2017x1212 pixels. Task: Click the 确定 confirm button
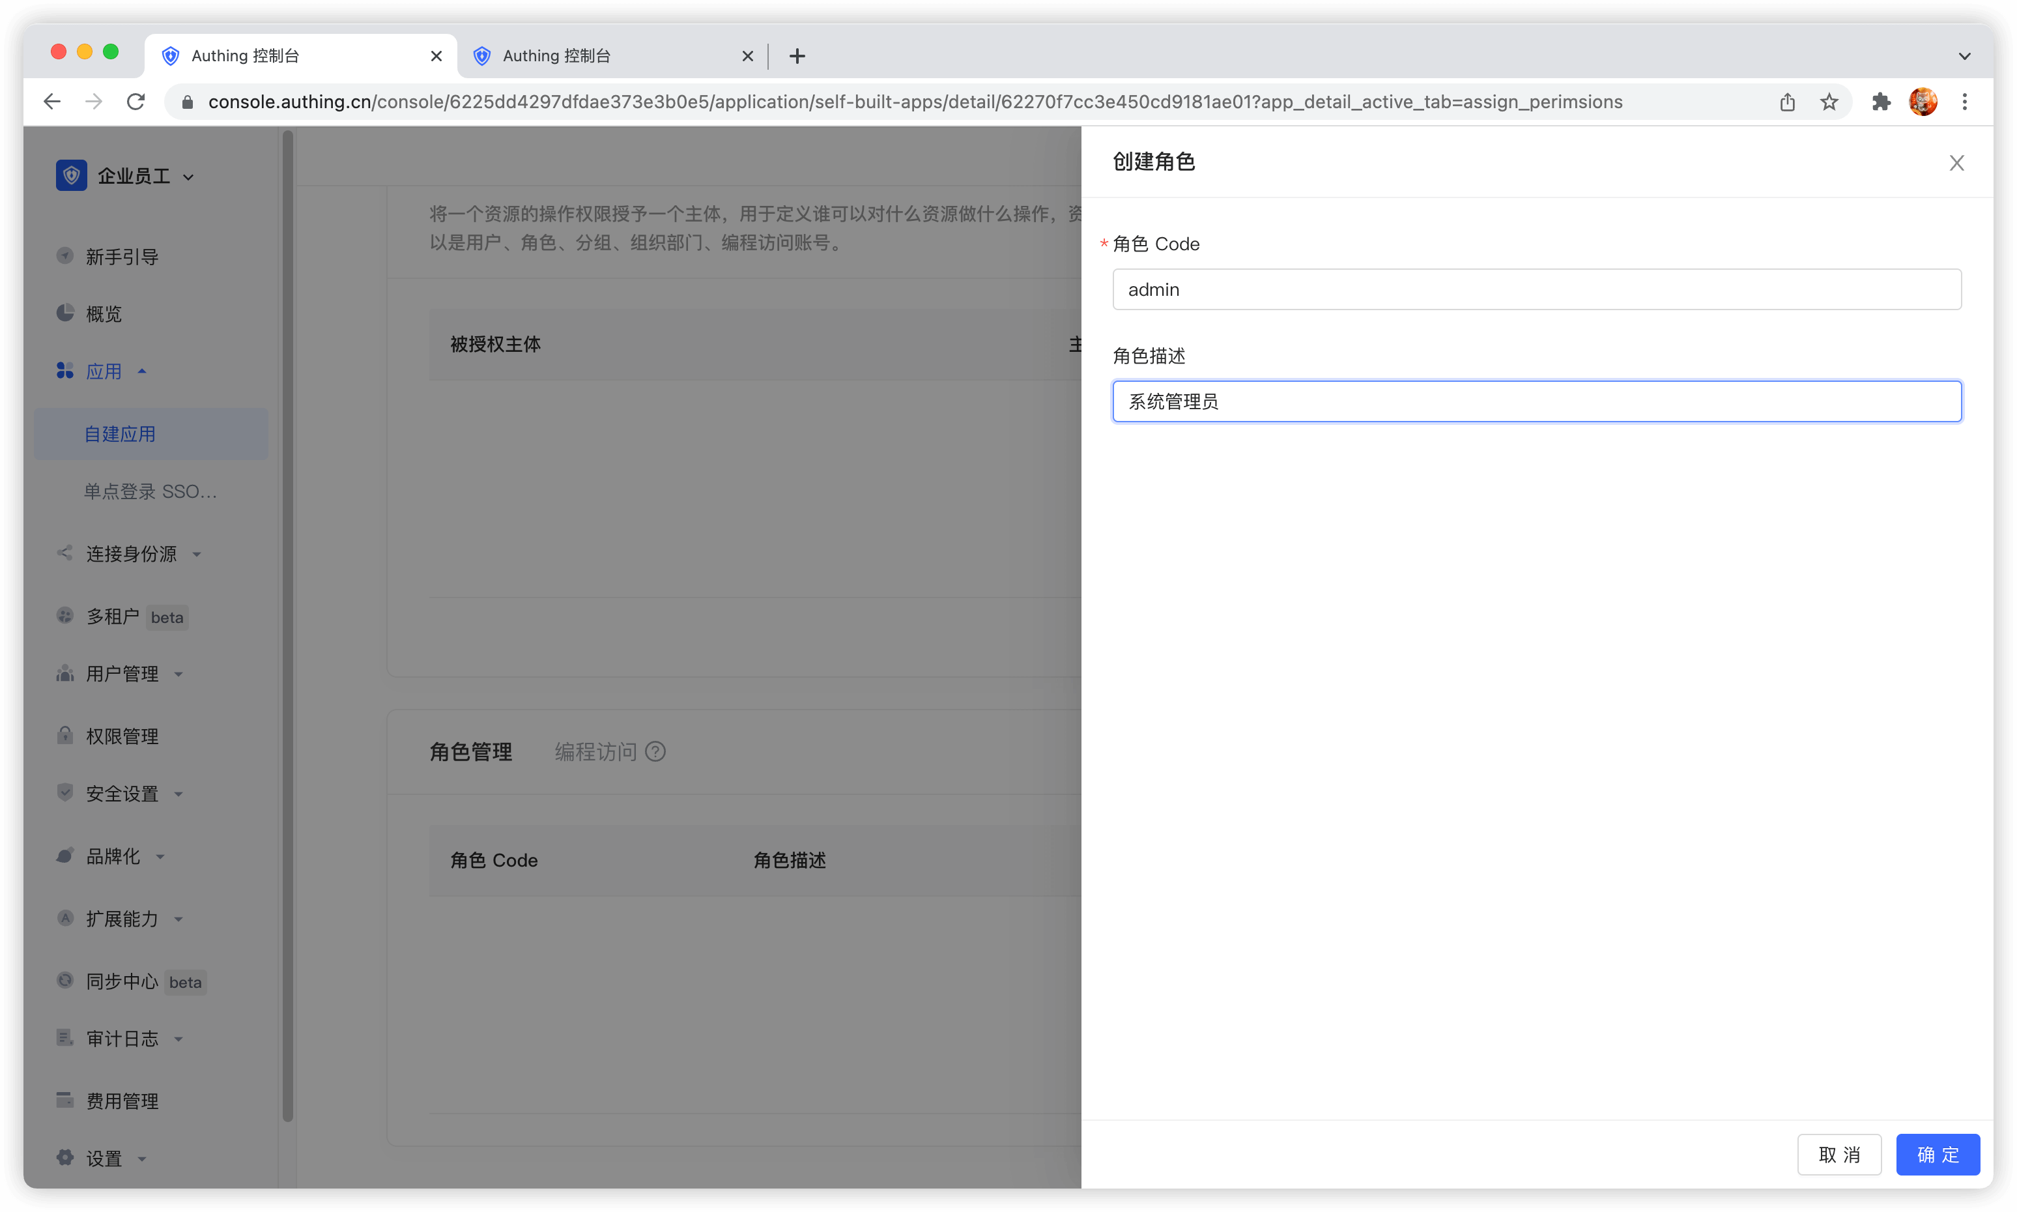point(1937,1154)
